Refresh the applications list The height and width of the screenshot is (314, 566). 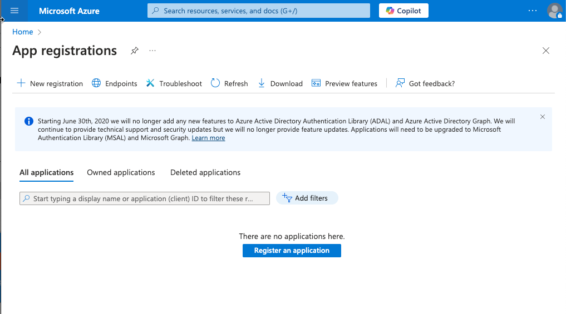pyautogui.click(x=229, y=83)
